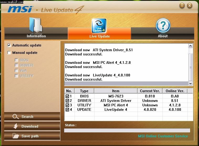Click the Status progress bar
The width and height of the screenshot is (199, 146).
click(127, 131)
